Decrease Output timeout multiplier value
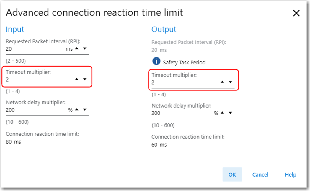 pos(231,82)
